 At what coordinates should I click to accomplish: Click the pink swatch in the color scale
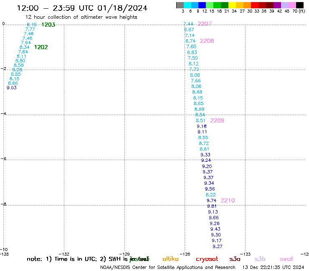tap(292, 5)
